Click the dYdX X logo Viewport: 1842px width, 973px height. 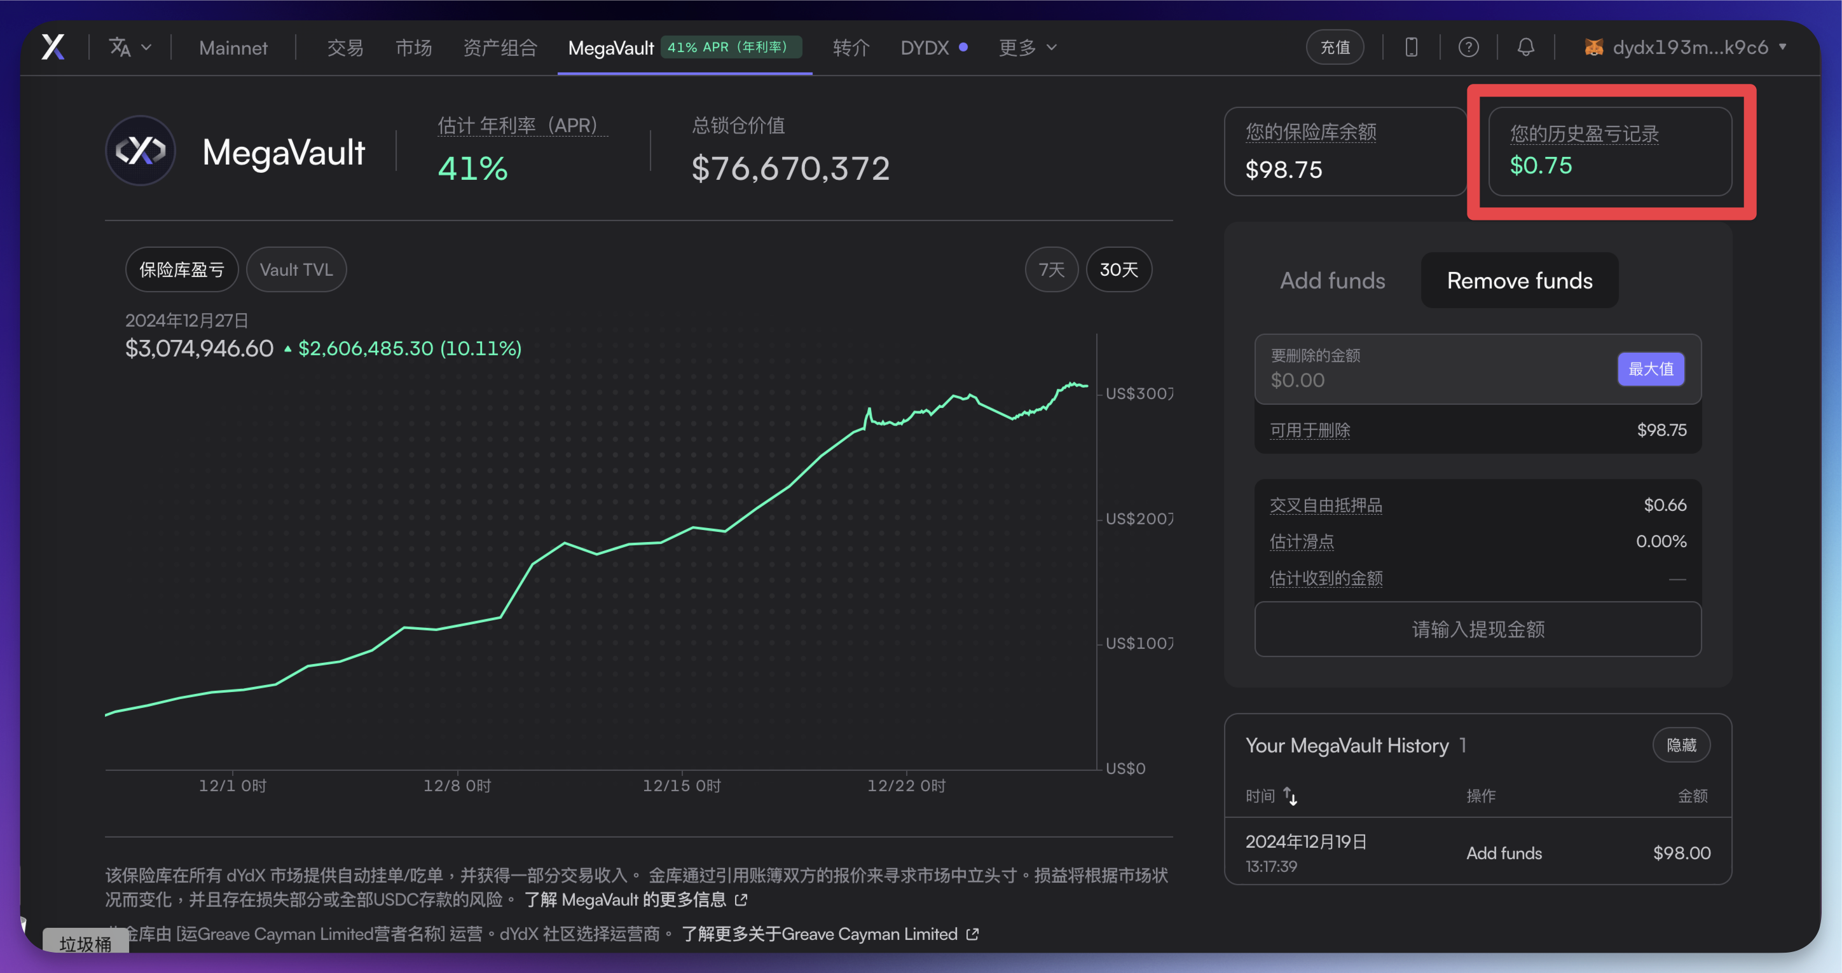[53, 47]
